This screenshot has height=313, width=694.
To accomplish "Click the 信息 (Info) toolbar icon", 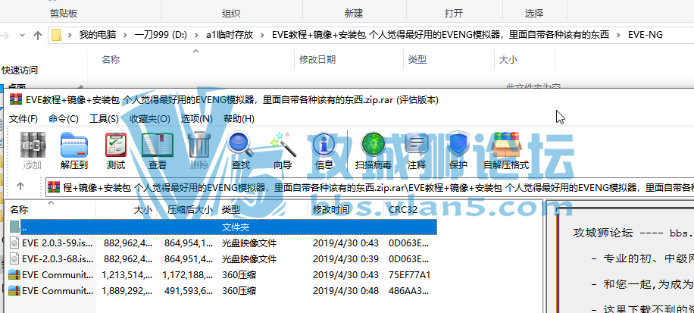I will pyautogui.click(x=324, y=145).
